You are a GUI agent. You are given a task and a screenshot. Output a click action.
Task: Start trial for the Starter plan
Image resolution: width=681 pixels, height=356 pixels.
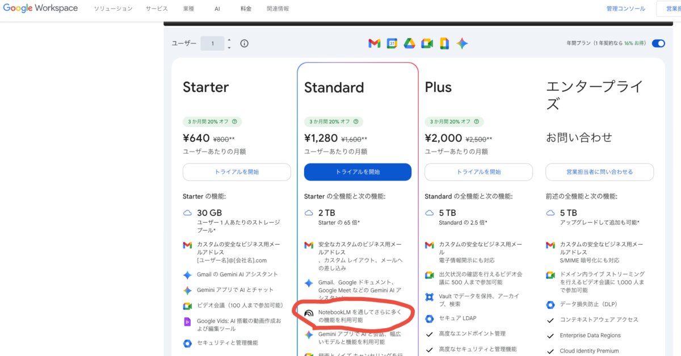237,172
